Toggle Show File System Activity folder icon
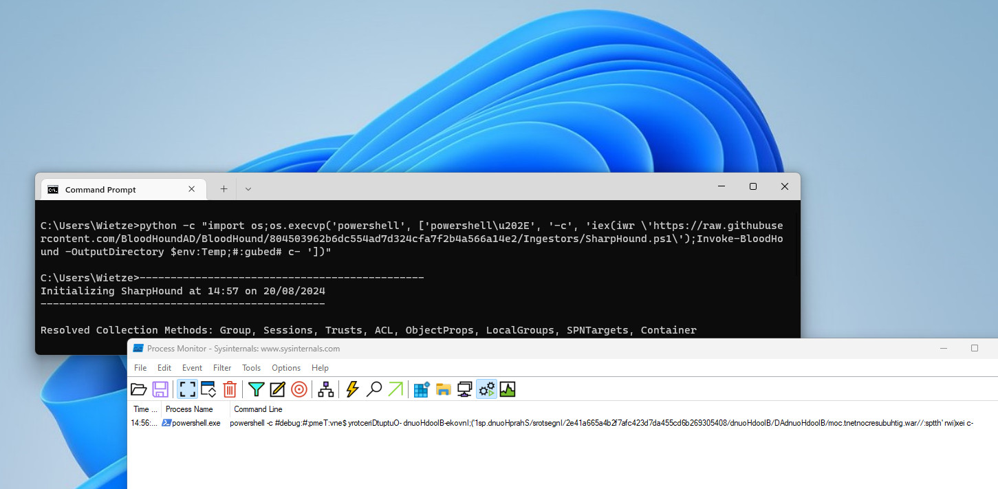The height and width of the screenshot is (489, 998). tap(444, 389)
